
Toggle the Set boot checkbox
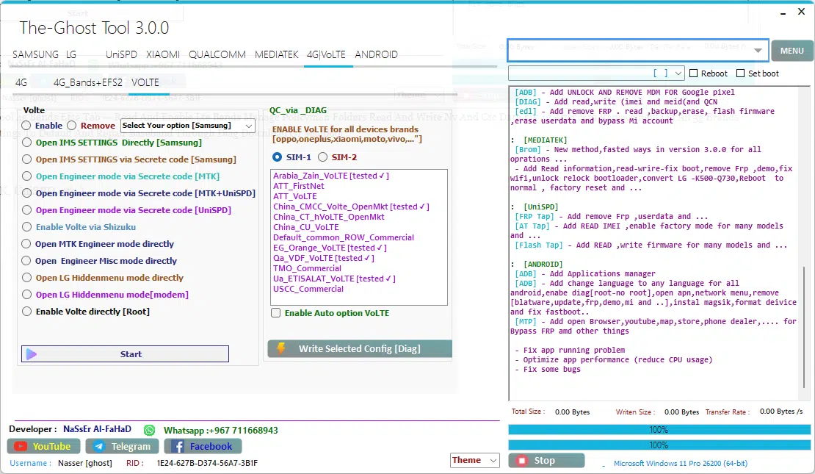click(741, 73)
